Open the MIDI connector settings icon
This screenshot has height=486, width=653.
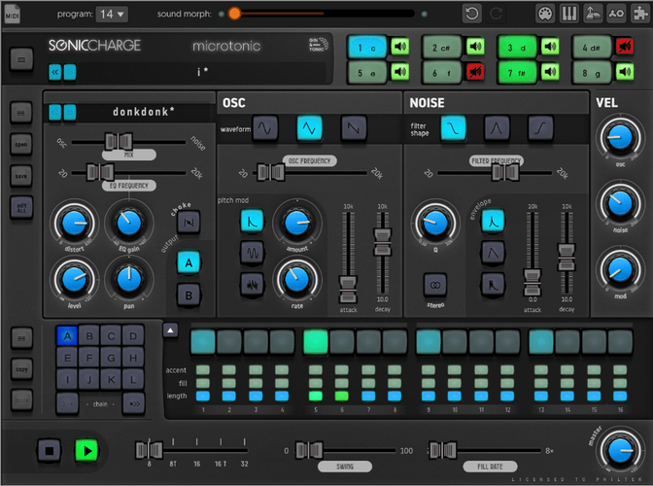[x=545, y=14]
